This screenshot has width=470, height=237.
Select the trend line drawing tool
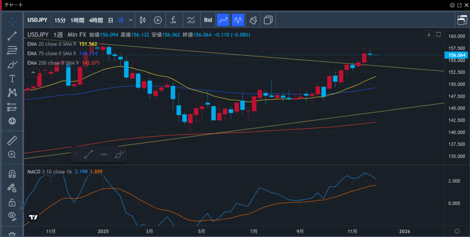(x=12, y=36)
